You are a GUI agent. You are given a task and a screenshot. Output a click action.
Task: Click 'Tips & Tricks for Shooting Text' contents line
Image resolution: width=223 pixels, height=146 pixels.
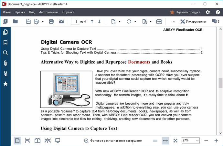[x=122, y=52]
